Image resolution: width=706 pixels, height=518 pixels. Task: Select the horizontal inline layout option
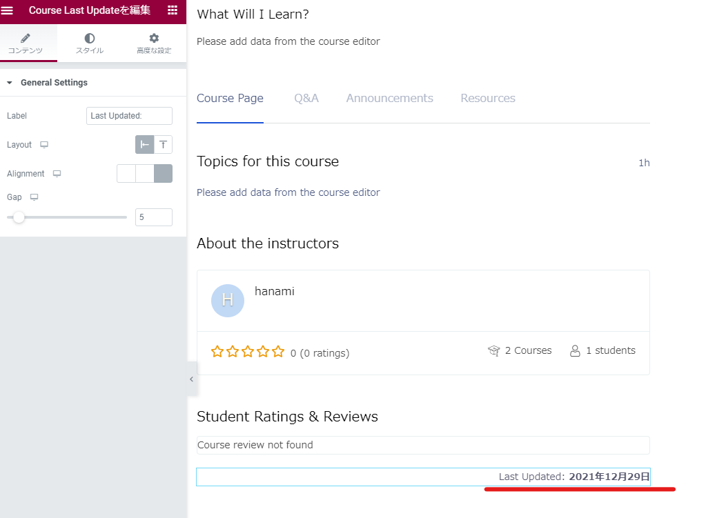144,145
